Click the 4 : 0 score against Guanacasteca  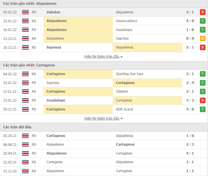190,21
